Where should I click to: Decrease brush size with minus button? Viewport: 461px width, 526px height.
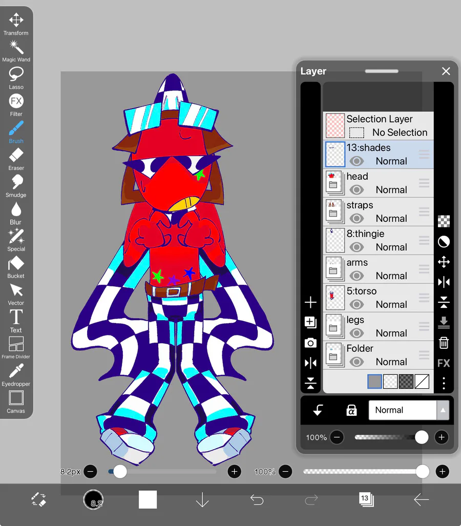[90, 472]
